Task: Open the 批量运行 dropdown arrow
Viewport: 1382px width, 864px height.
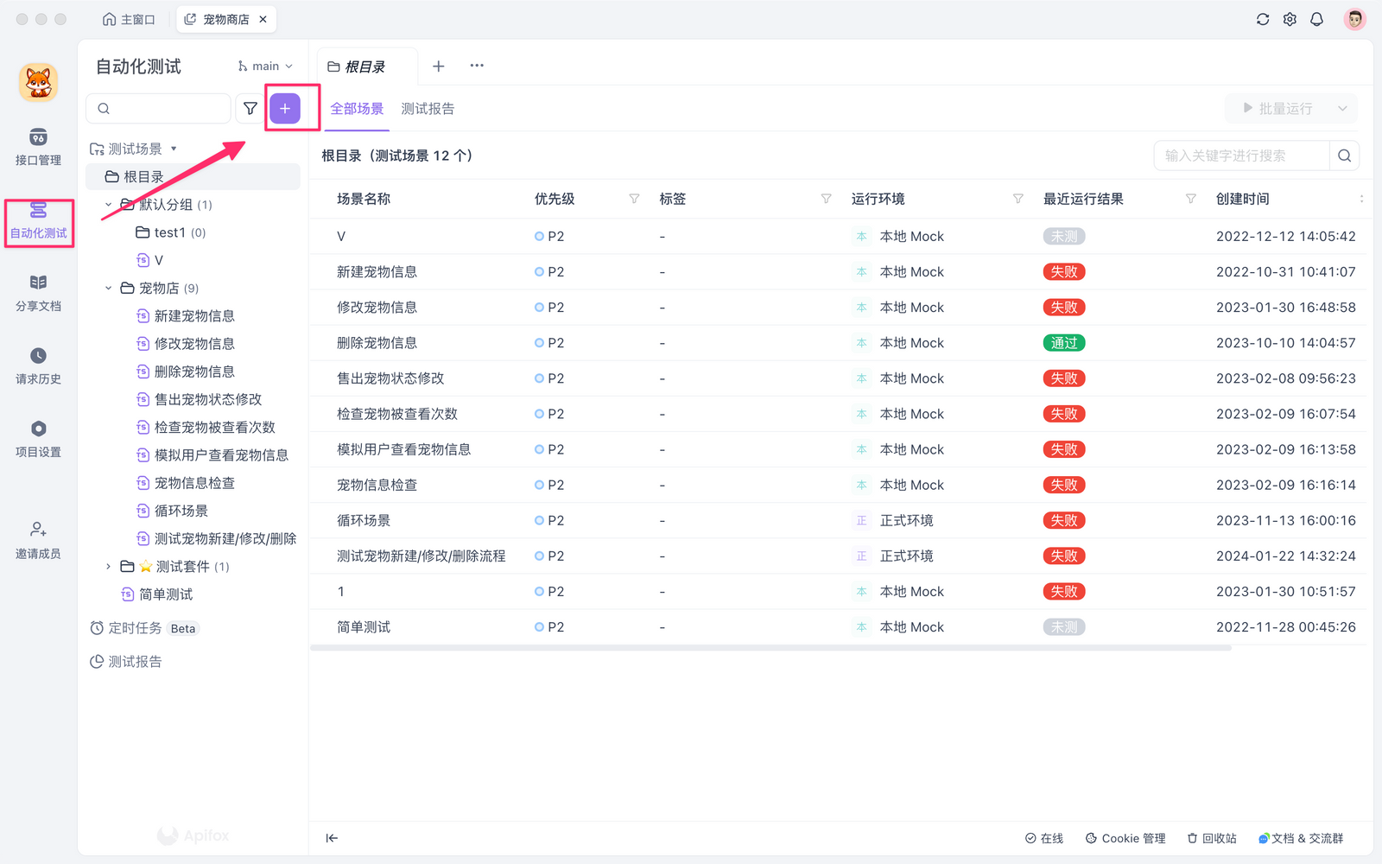Action: coord(1341,108)
